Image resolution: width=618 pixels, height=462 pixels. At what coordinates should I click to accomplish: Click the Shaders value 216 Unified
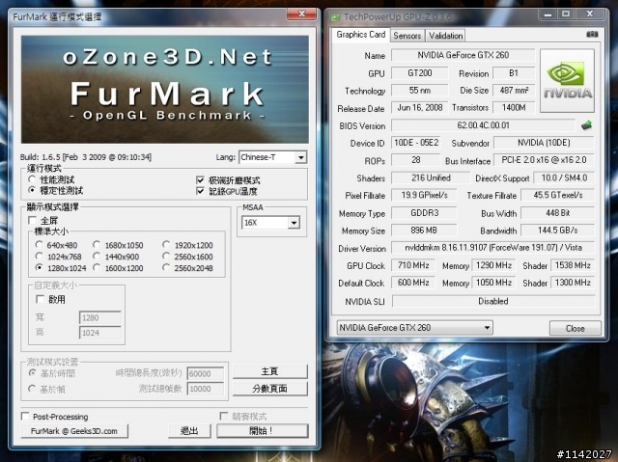[431, 177]
